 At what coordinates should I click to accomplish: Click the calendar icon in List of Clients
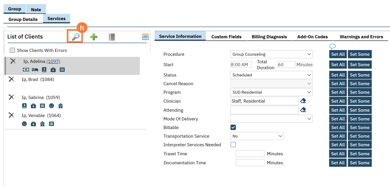pyautogui.click(x=145, y=37)
